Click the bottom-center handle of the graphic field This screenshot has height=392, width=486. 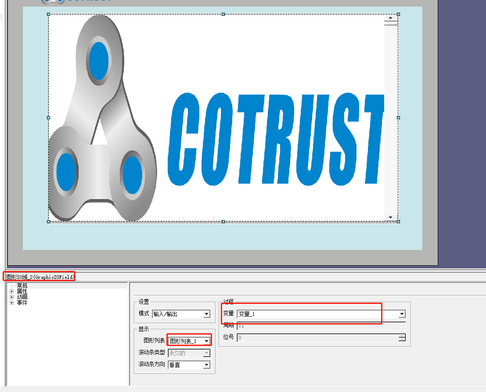coord(223,222)
